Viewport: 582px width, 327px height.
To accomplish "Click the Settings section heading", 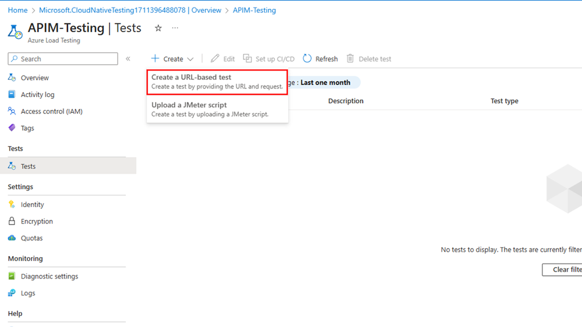I will point(20,187).
